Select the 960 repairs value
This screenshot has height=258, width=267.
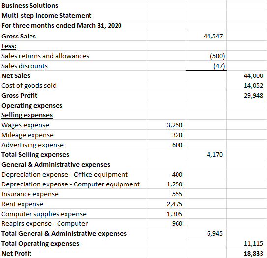click(x=177, y=224)
